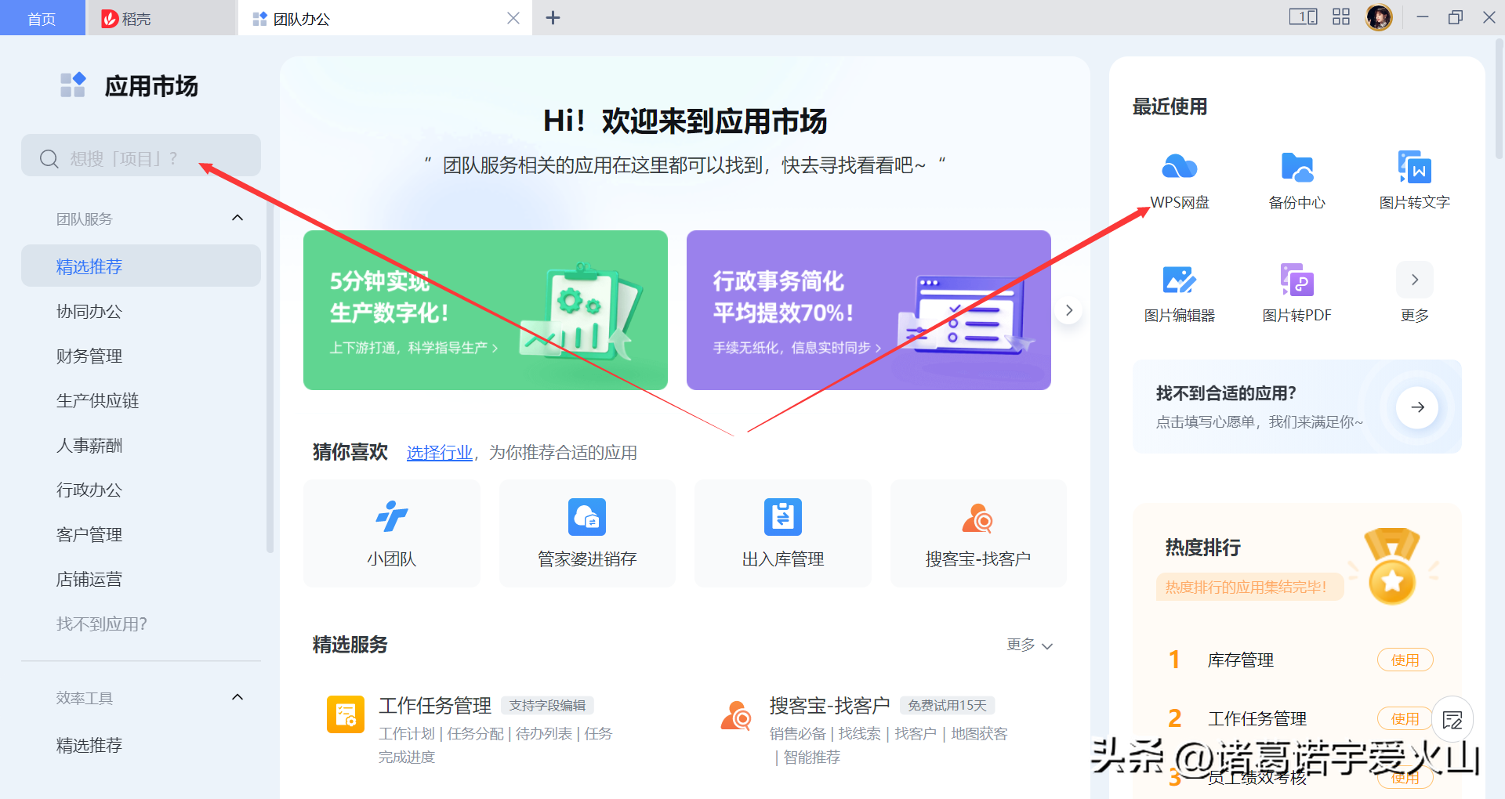Open the 搜客宝-找客户 recommended card

(977, 533)
